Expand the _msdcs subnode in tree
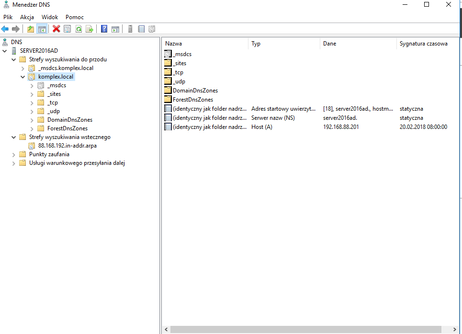462x334 pixels. click(x=32, y=86)
